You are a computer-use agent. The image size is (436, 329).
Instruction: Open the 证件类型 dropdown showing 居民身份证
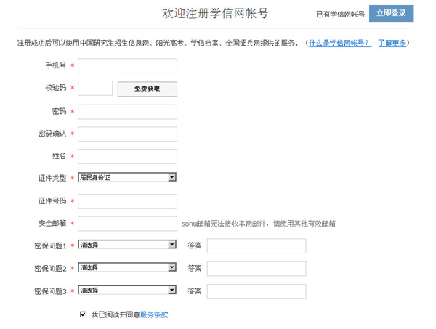(x=127, y=177)
